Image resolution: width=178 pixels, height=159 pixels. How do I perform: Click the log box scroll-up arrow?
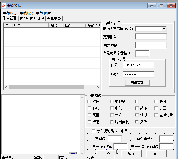tap(82, 97)
